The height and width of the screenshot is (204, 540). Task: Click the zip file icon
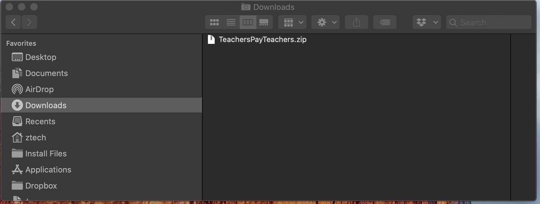coord(211,40)
